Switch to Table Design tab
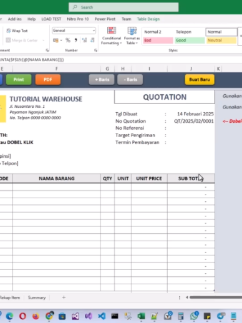242x323 pixels. tap(148, 19)
